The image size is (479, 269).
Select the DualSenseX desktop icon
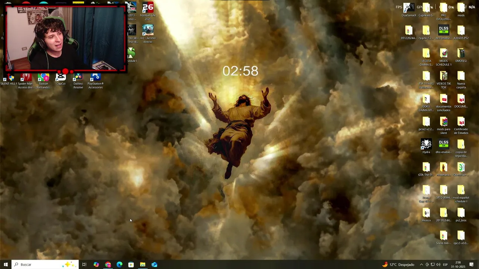409,10
